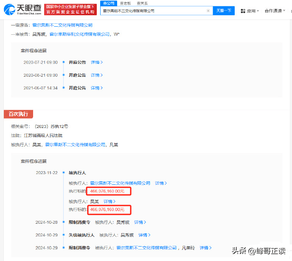Click the 466,076,160.00元 amount under 吴某
Viewport: 292px width, 261px height.
107,210
